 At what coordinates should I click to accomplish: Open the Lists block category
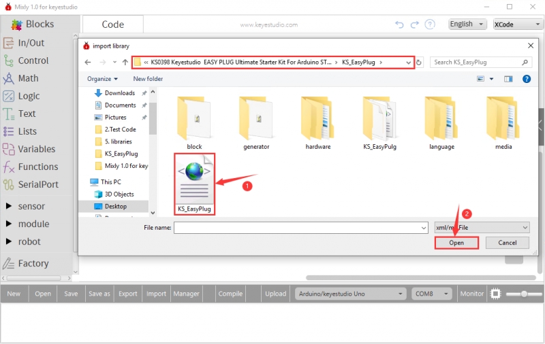coord(20,131)
